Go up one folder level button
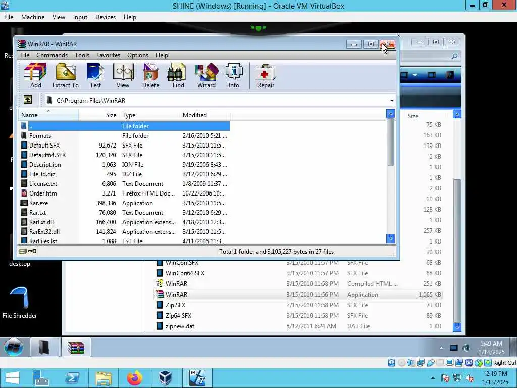Screen dimensions: 517x388 pyautogui.click(x=28, y=100)
